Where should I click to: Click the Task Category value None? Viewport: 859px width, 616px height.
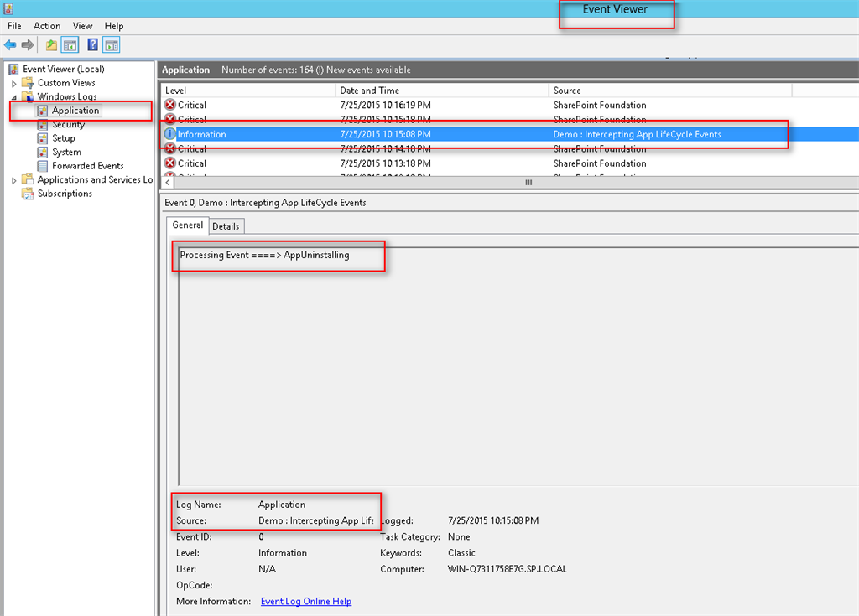pyautogui.click(x=459, y=536)
